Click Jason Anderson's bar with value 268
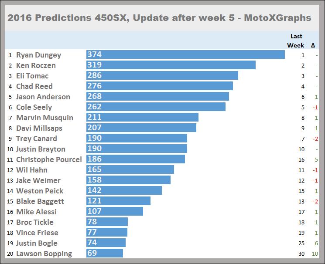Viewport: 325px width, 264px height. [x=157, y=97]
